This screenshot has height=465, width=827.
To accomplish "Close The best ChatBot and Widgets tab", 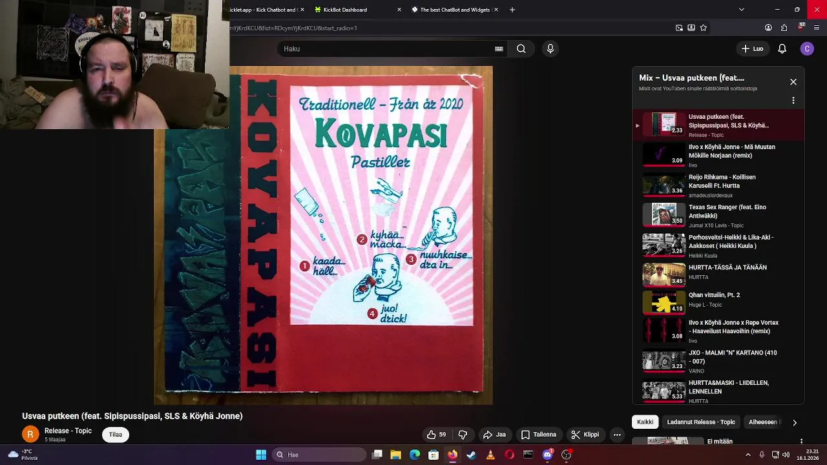I will 496,10.
